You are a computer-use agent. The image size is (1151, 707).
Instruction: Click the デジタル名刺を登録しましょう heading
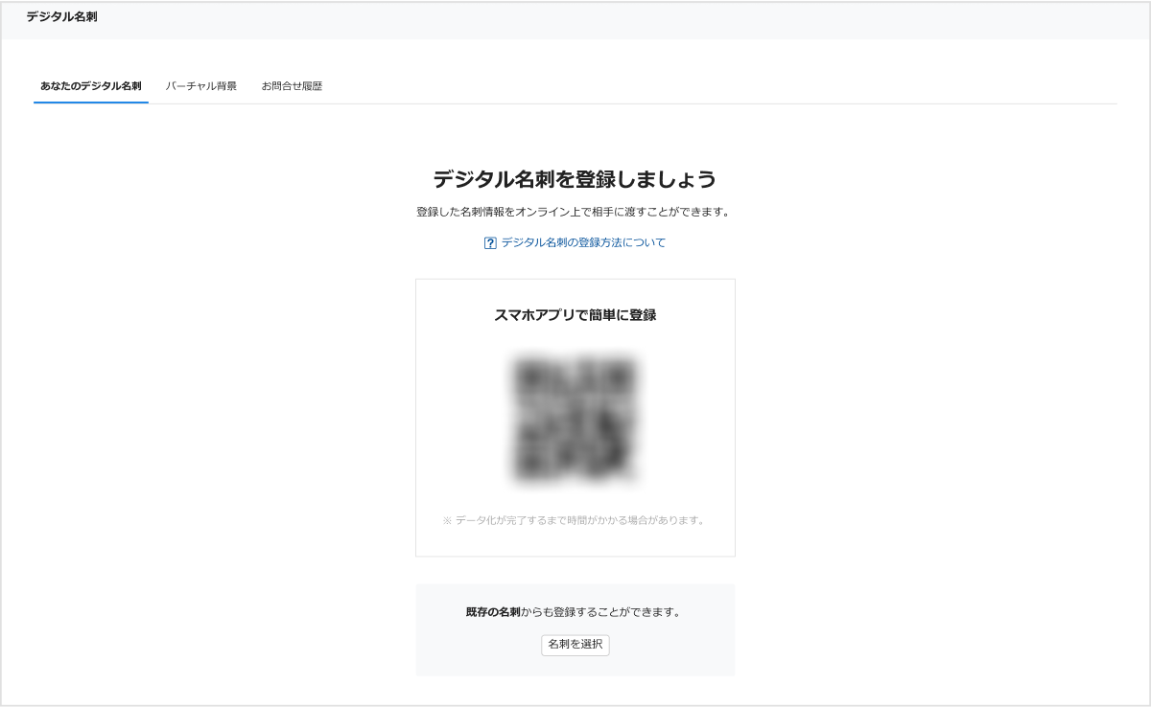click(x=575, y=179)
